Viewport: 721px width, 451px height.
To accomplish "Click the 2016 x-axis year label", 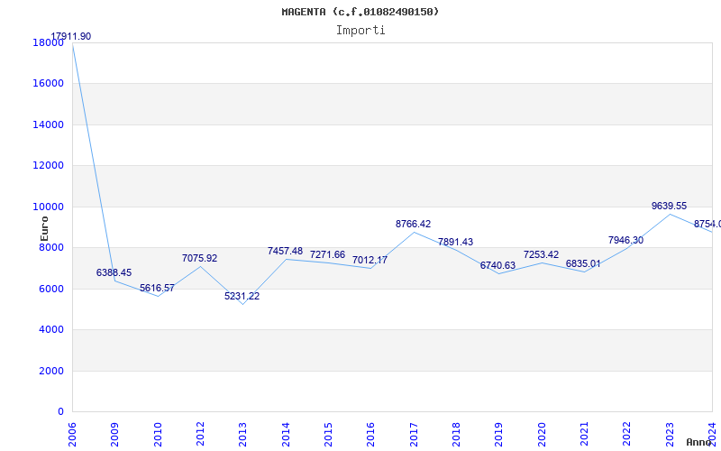I will (370, 434).
